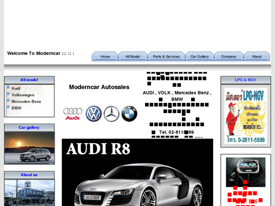275x206 pixels.
Task: Click the star bullet beside BMW
Action: (x=8, y=107)
